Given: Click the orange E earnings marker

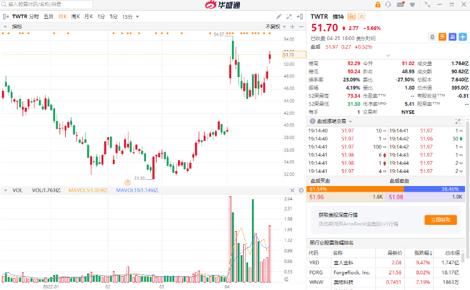Looking at the screenshot, I should point(127,182).
